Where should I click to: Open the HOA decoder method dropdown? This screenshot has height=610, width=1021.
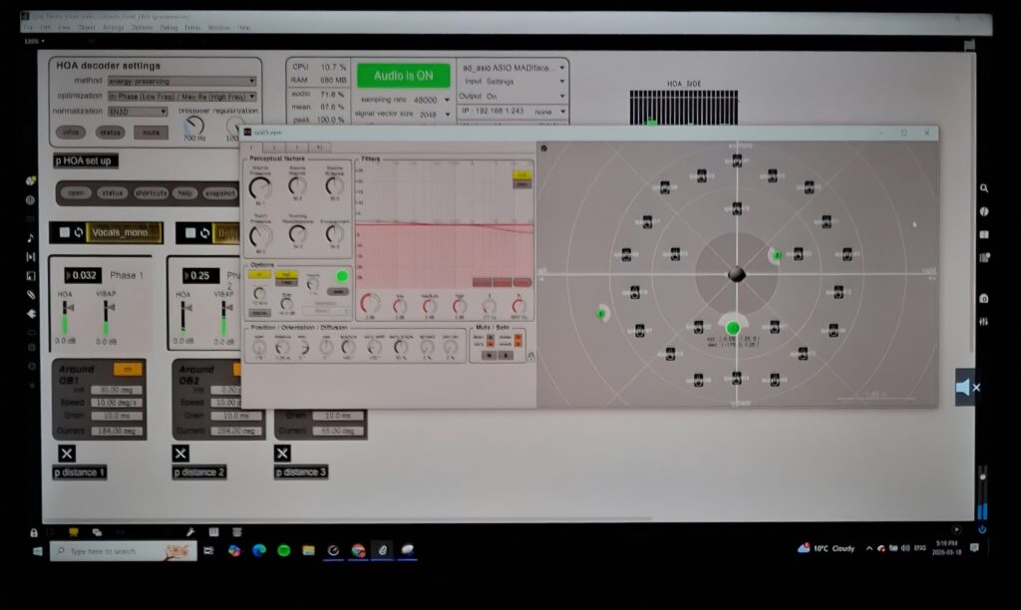point(181,82)
